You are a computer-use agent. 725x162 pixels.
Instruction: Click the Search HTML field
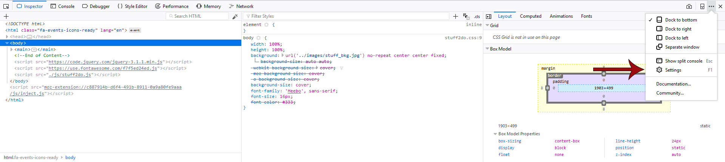pyautogui.click(x=199, y=16)
